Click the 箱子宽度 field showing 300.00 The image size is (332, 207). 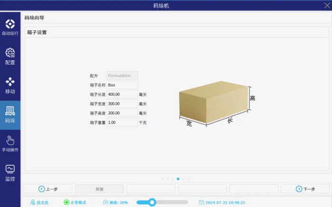tap(122, 103)
